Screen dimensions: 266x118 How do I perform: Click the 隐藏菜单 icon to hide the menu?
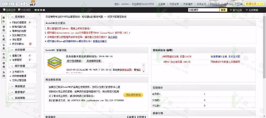(4, 10)
